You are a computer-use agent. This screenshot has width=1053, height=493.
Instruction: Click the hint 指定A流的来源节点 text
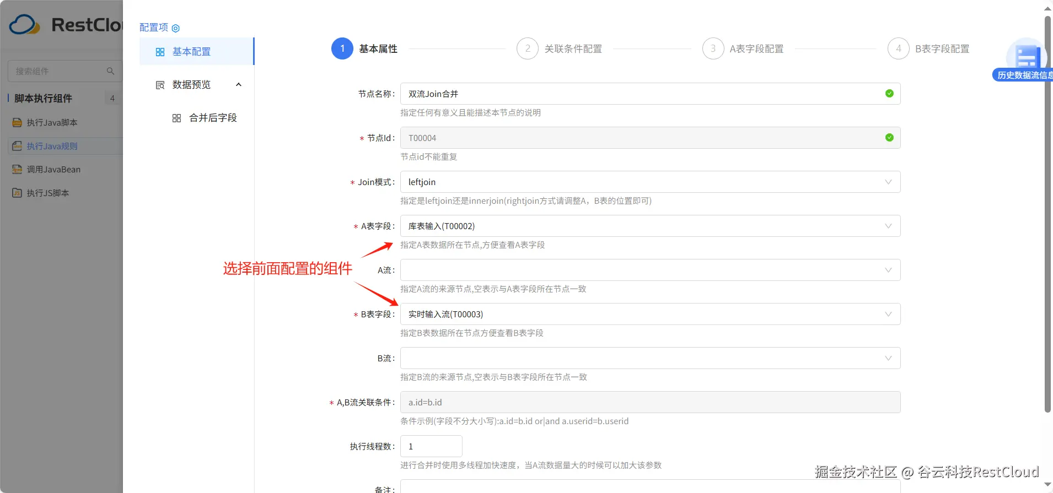[x=493, y=289]
